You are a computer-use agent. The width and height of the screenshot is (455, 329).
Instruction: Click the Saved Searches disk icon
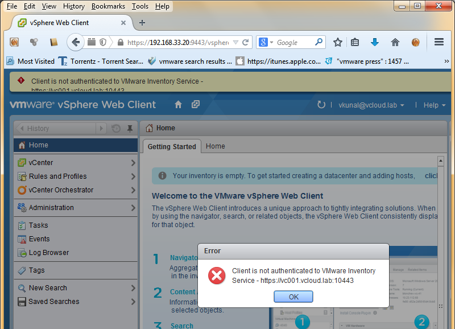click(x=22, y=302)
